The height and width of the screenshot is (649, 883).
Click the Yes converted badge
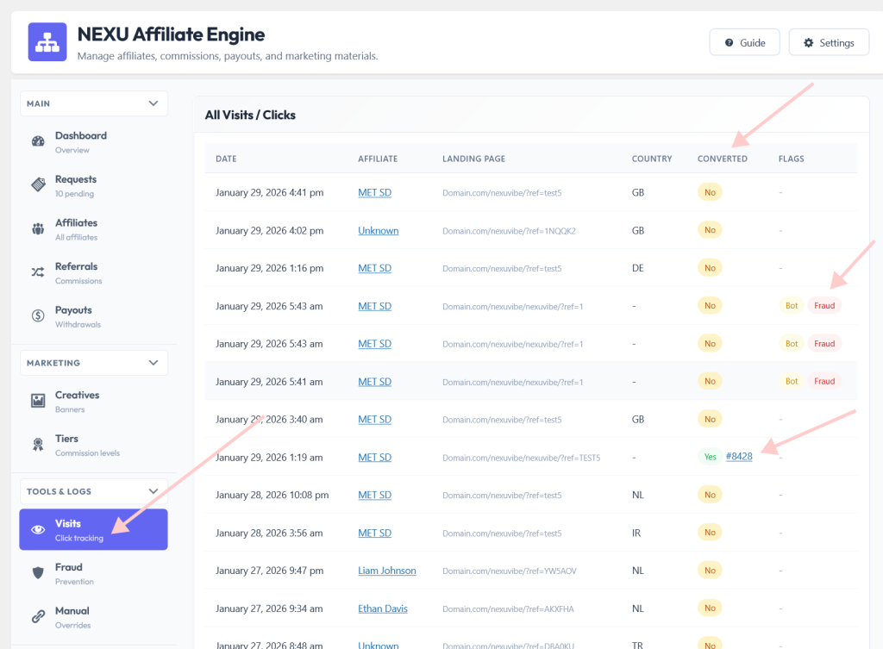tap(711, 457)
